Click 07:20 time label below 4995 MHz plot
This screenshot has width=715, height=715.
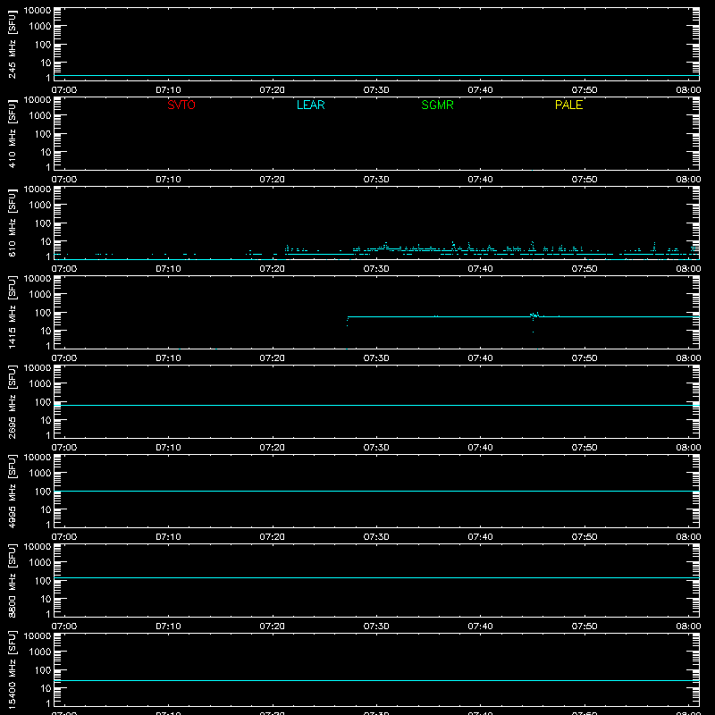coord(273,537)
